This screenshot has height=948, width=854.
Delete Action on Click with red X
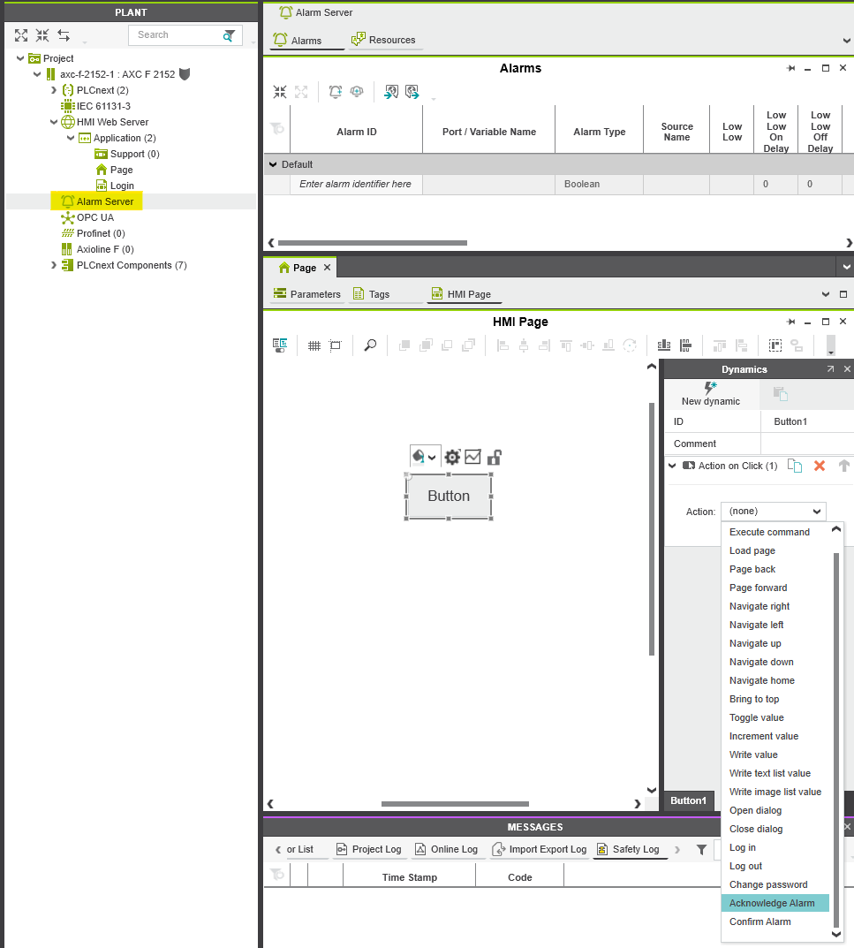(820, 466)
